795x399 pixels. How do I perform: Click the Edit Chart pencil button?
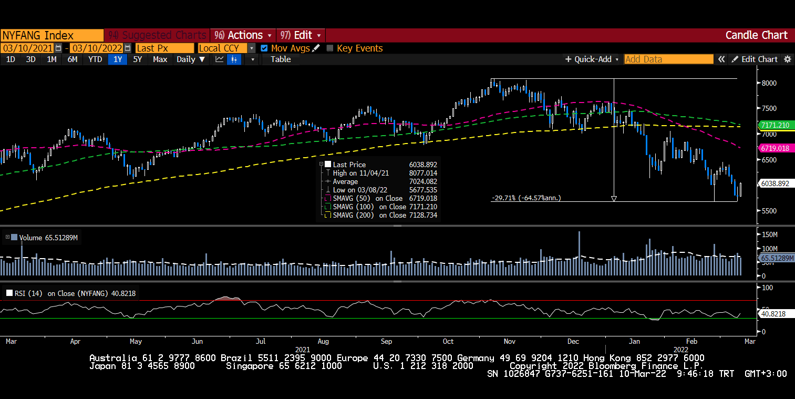coord(755,59)
